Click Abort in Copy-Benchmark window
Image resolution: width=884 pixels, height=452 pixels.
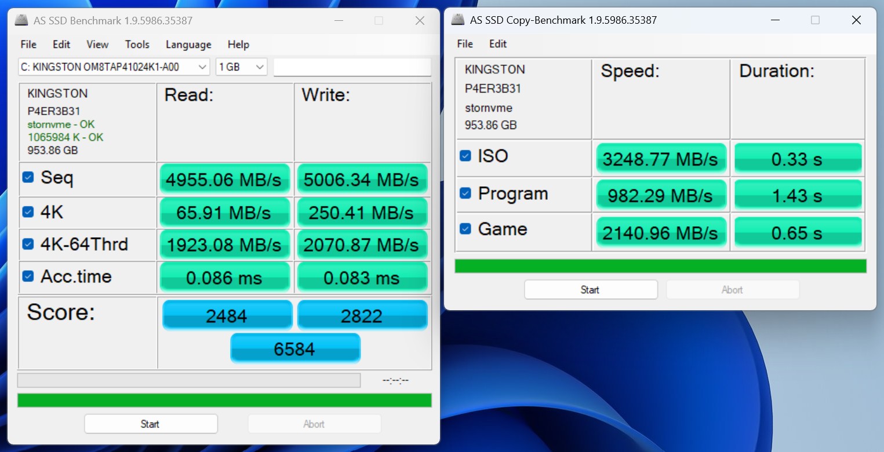pyautogui.click(x=733, y=289)
